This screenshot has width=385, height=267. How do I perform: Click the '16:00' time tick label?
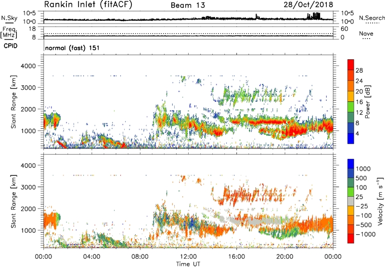[x=236, y=257]
